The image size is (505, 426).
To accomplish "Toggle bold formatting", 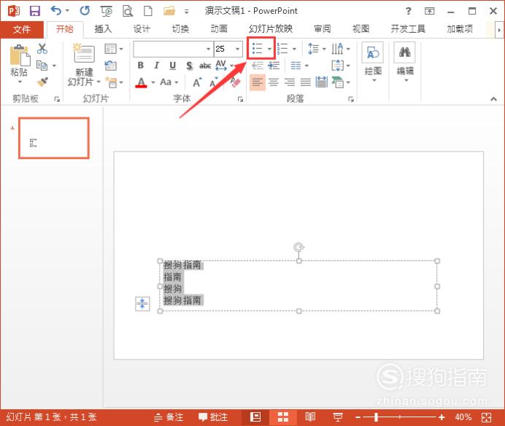I will 140,66.
